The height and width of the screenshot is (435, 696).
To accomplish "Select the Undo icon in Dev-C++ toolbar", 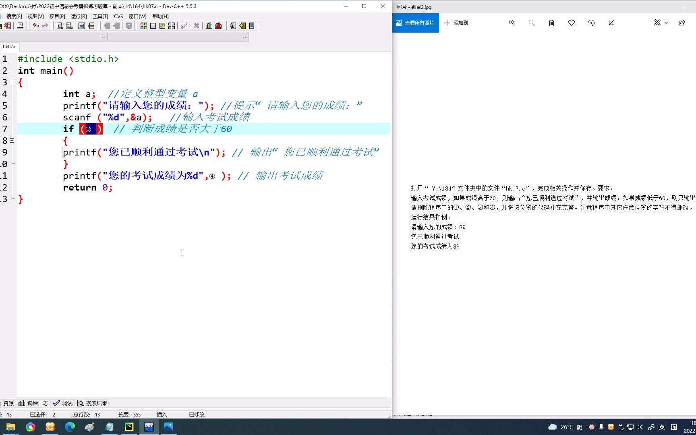I will (x=35, y=26).
